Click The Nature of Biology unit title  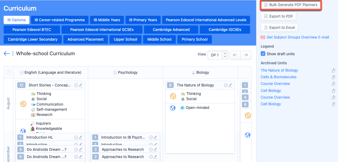click(x=195, y=85)
